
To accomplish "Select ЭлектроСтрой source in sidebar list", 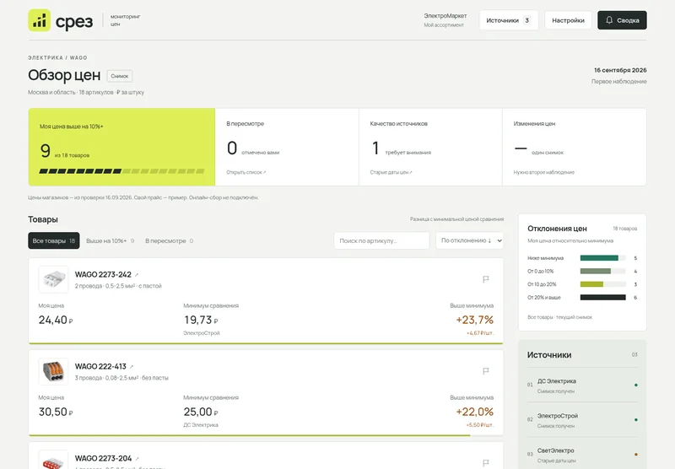I will [x=582, y=420].
